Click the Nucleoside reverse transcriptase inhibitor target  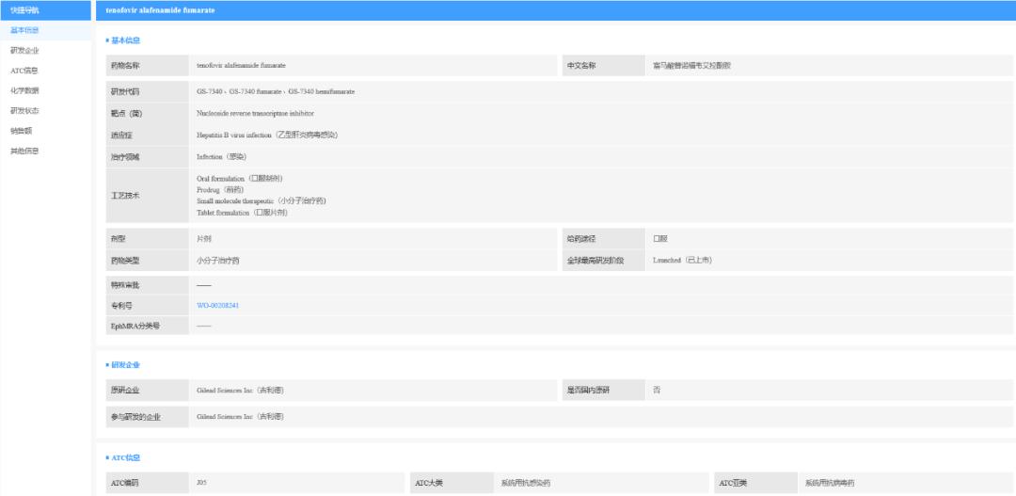point(255,113)
